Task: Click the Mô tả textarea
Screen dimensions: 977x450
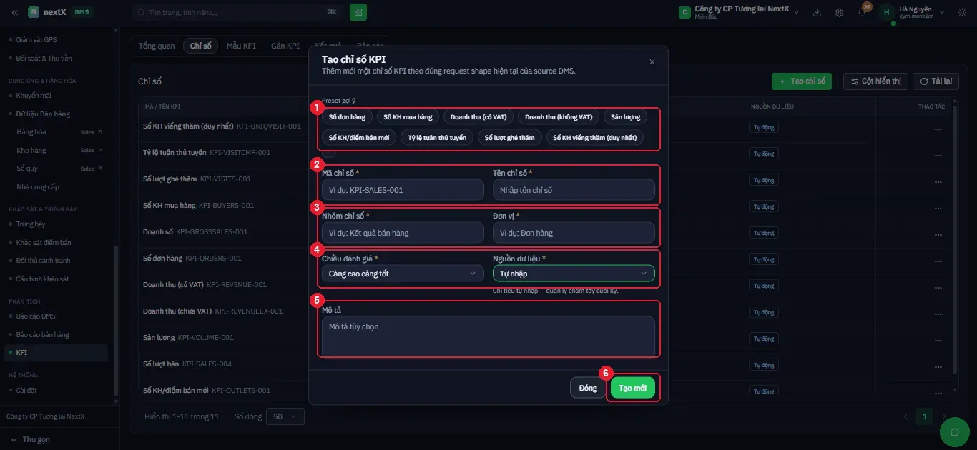Action: pyautogui.click(x=488, y=336)
